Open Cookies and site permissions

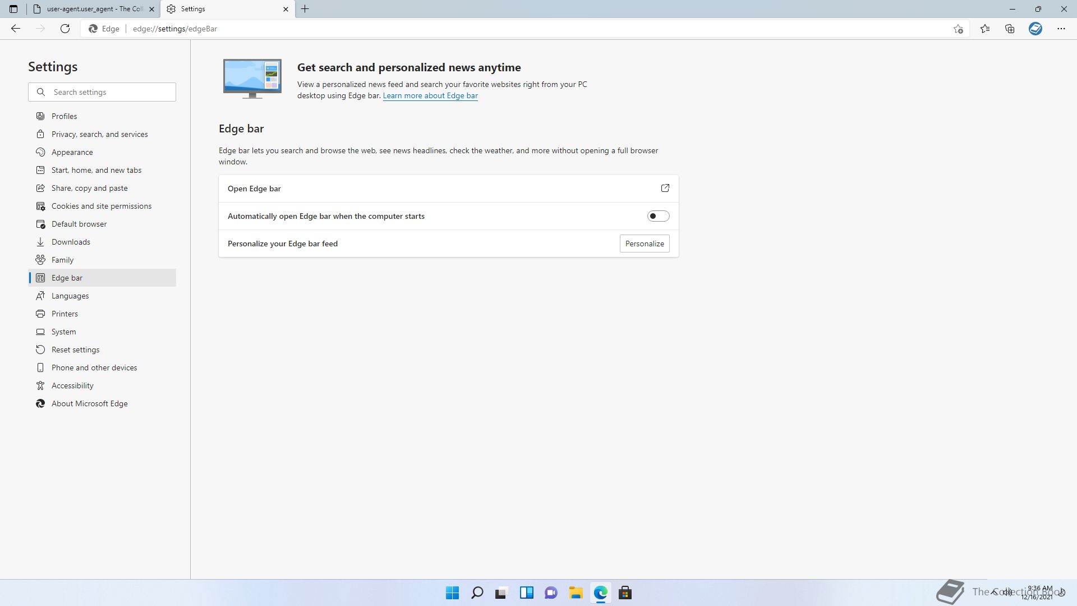point(102,206)
